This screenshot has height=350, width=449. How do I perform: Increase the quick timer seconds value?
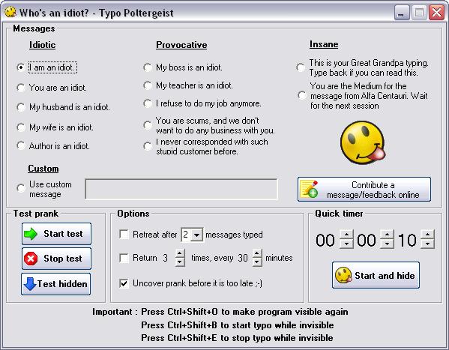427,235
